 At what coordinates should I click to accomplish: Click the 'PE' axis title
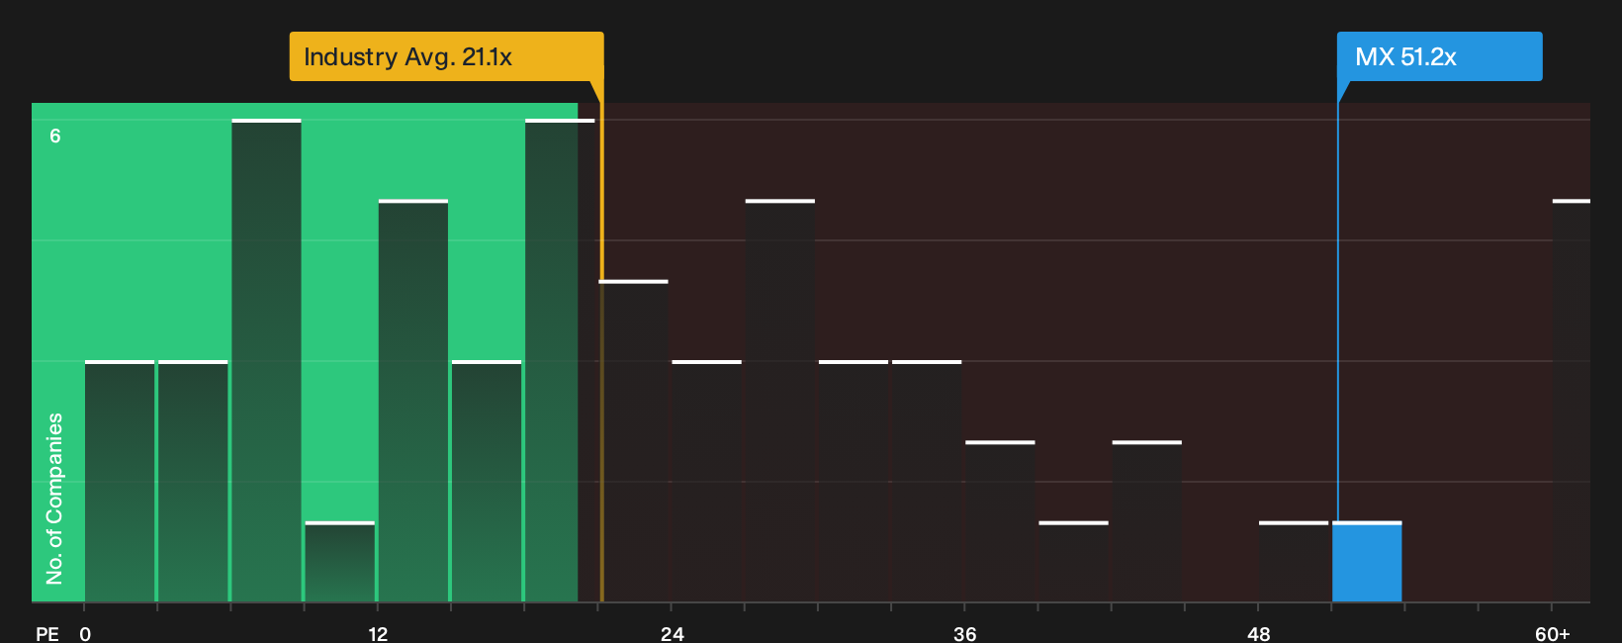pos(47,633)
